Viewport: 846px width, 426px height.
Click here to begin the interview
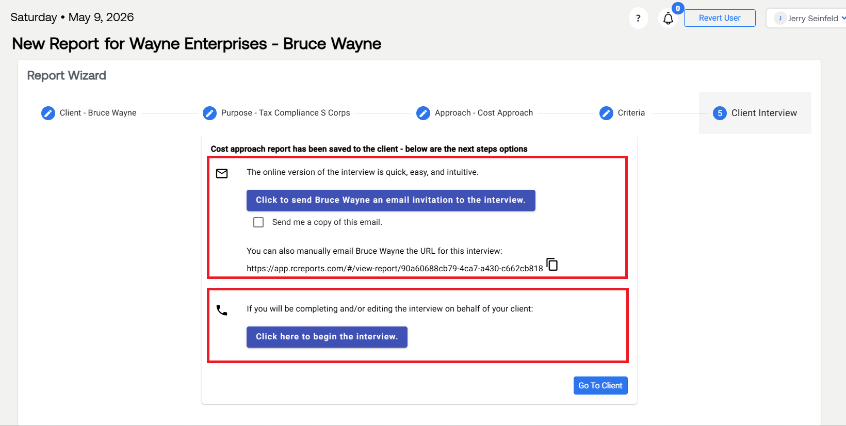327,337
